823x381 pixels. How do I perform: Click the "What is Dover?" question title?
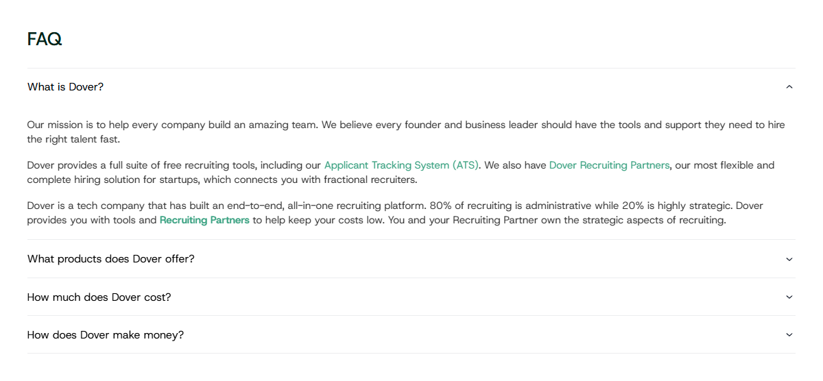[x=65, y=87]
